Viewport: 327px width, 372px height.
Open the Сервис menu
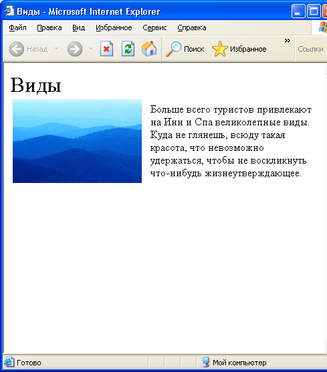tap(154, 27)
